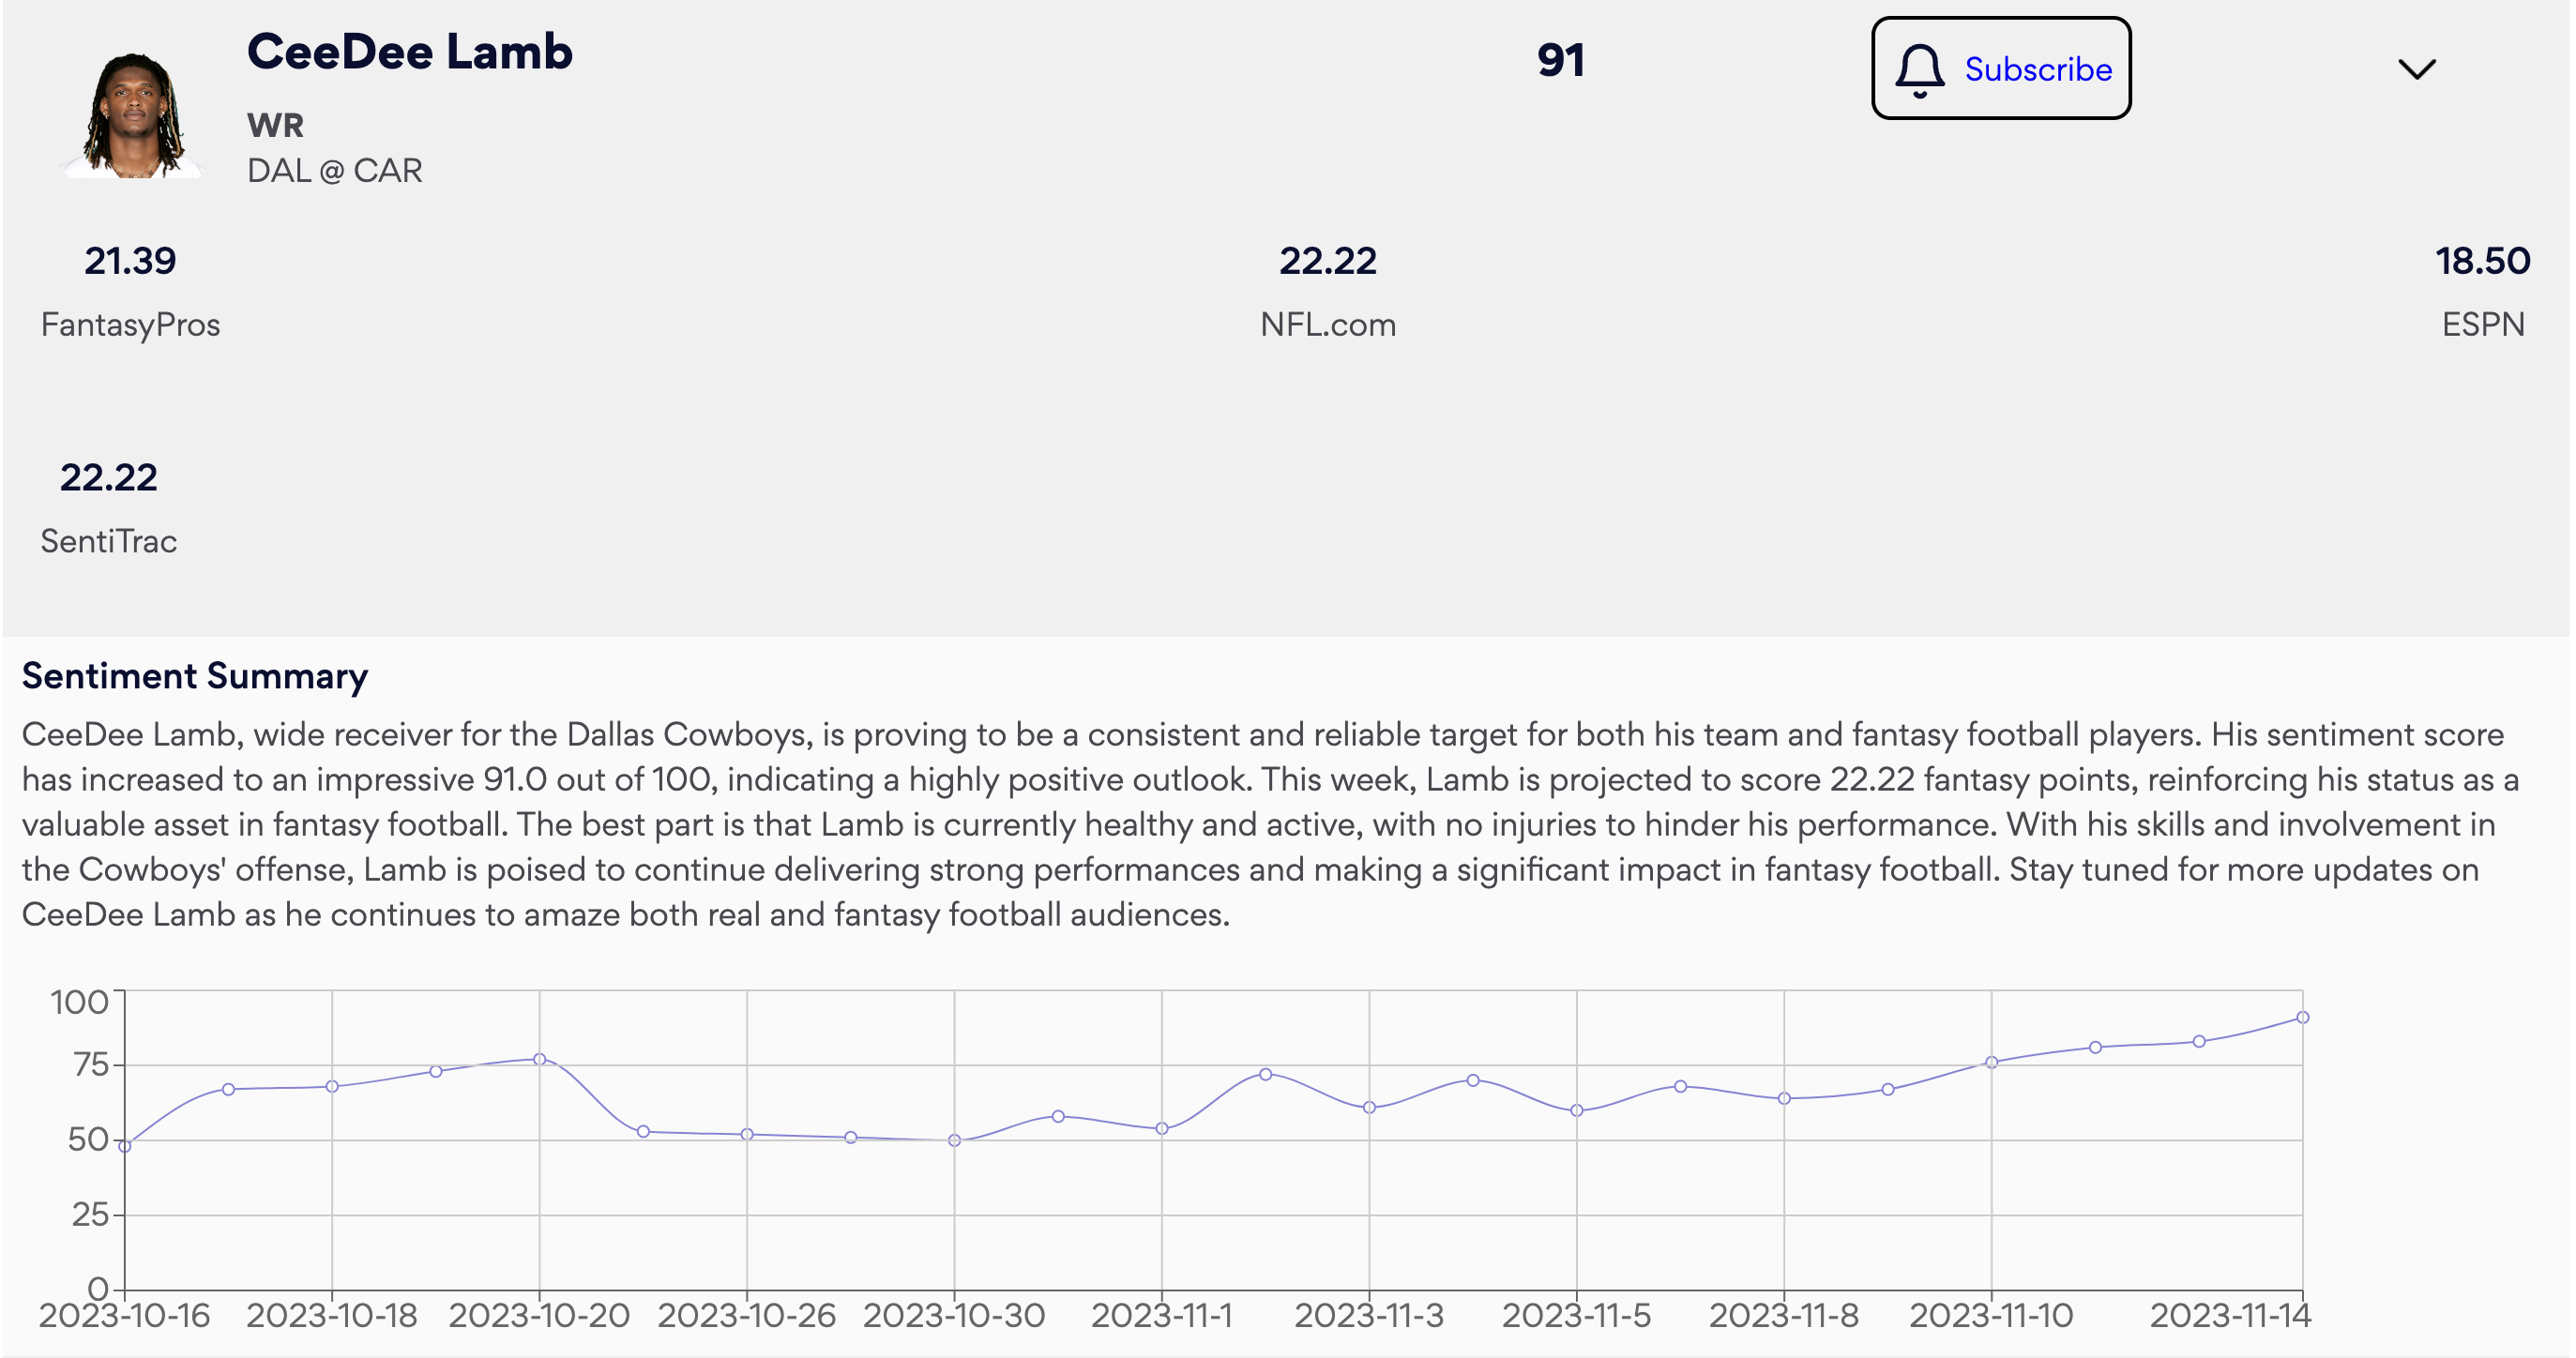Click the 91 sentiment score
Screen dimensions: 2576x1358
tap(1560, 60)
